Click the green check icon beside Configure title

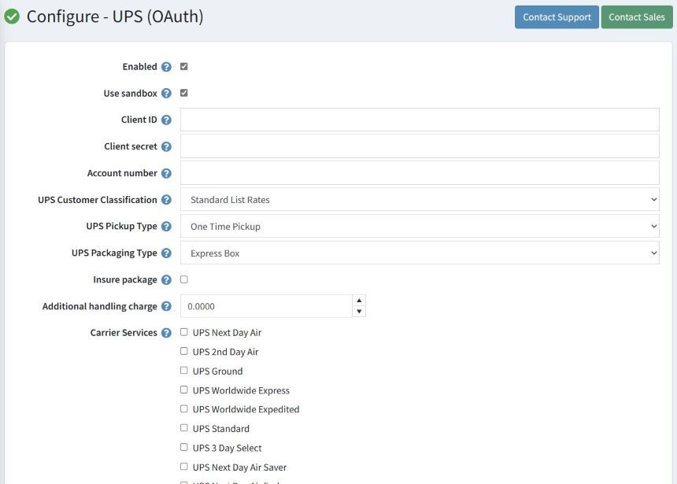tap(12, 17)
